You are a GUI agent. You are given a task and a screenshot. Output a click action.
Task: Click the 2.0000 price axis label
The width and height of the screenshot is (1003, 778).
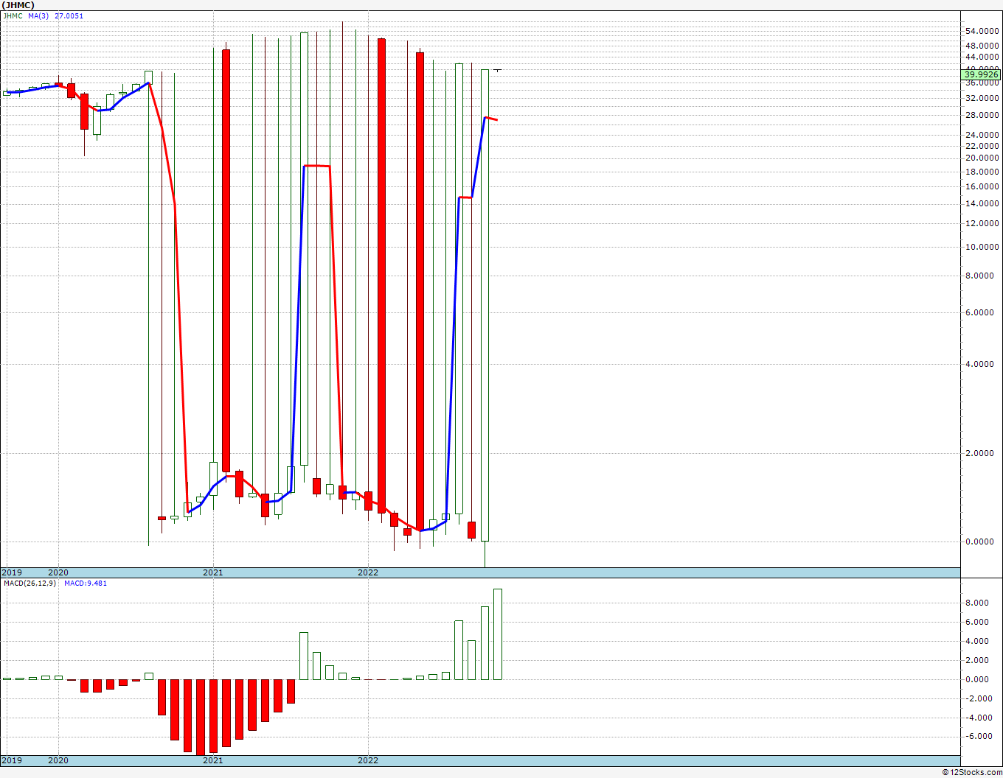(x=982, y=453)
